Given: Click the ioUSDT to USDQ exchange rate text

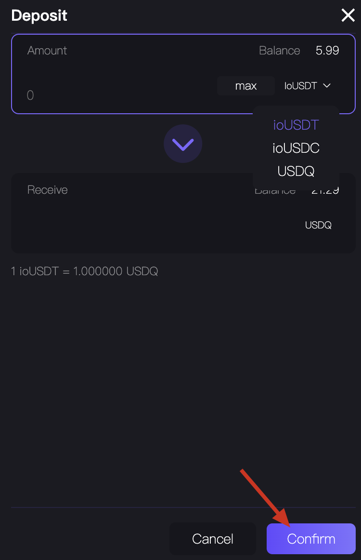Looking at the screenshot, I should [85, 271].
